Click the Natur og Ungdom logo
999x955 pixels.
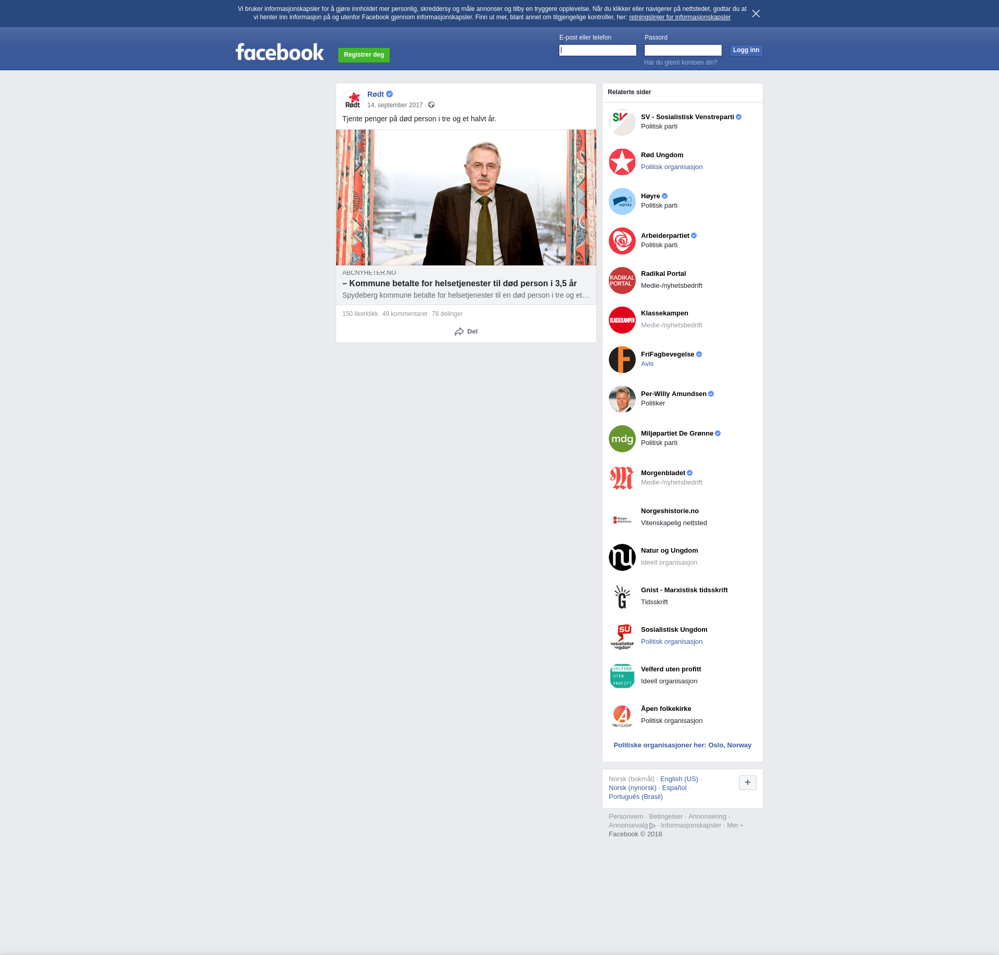pos(622,557)
